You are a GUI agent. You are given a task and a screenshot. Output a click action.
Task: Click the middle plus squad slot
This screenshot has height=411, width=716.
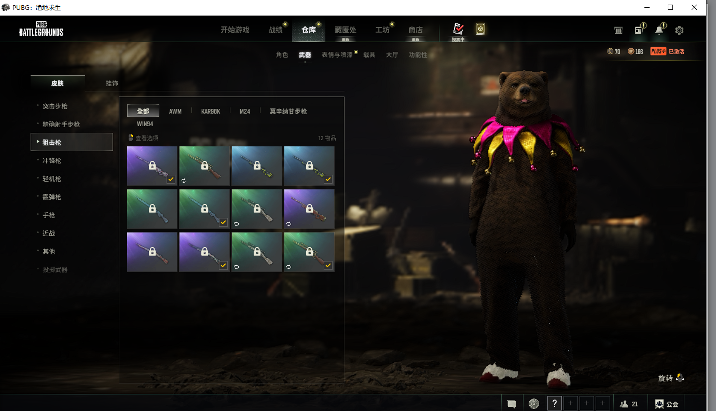click(x=587, y=403)
